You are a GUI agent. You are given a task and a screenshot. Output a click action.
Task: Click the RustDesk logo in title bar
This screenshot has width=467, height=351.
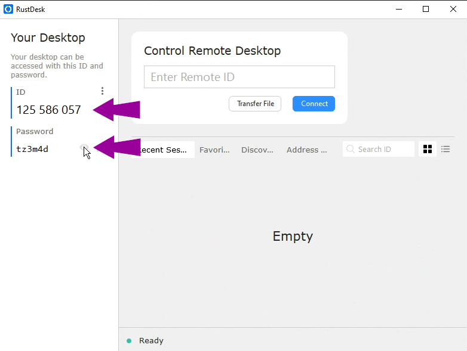pyautogui.click(x=8, y=9)
